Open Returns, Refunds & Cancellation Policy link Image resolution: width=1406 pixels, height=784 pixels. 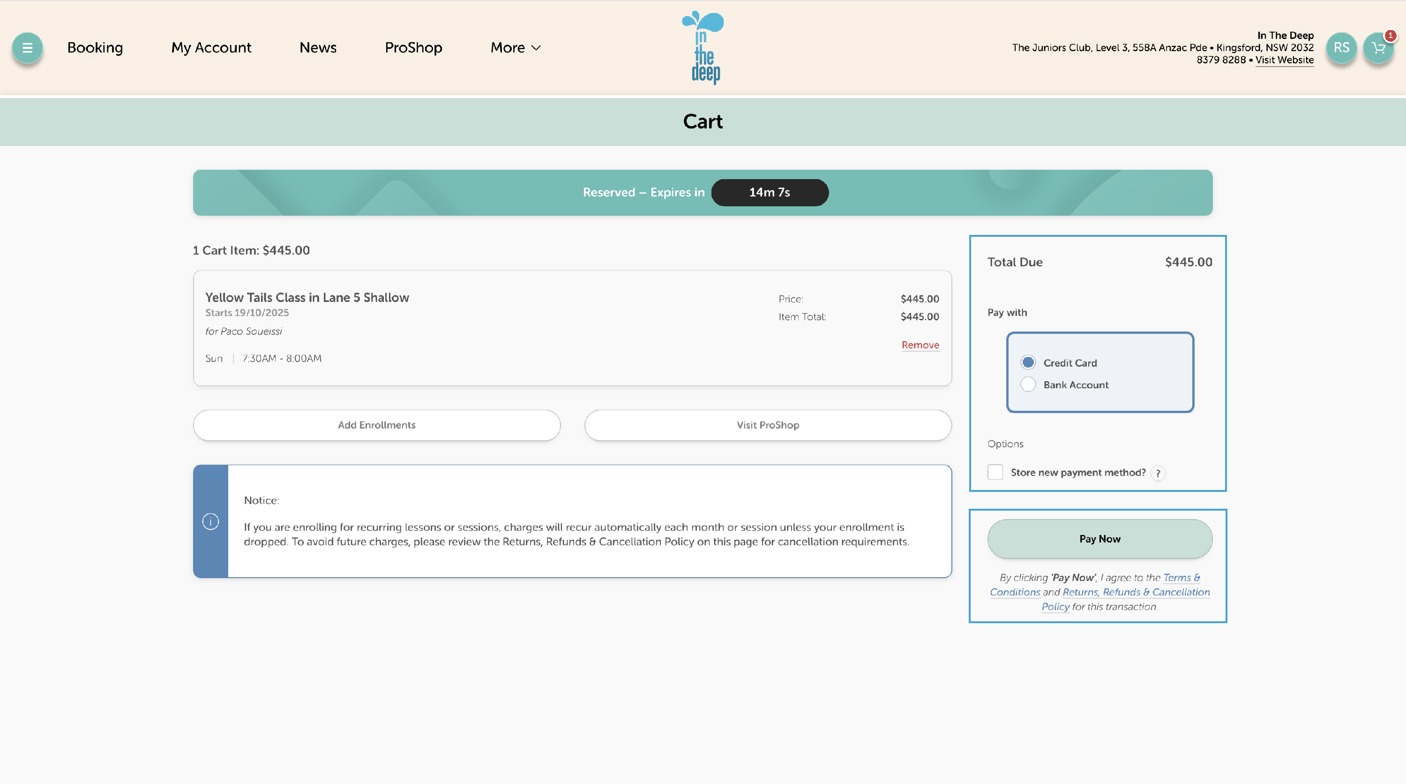click(1135, 592)
